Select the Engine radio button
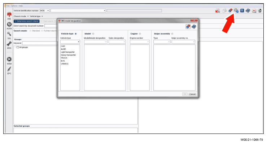This screenshot has width=267, height=144. (x=140, y=34)
